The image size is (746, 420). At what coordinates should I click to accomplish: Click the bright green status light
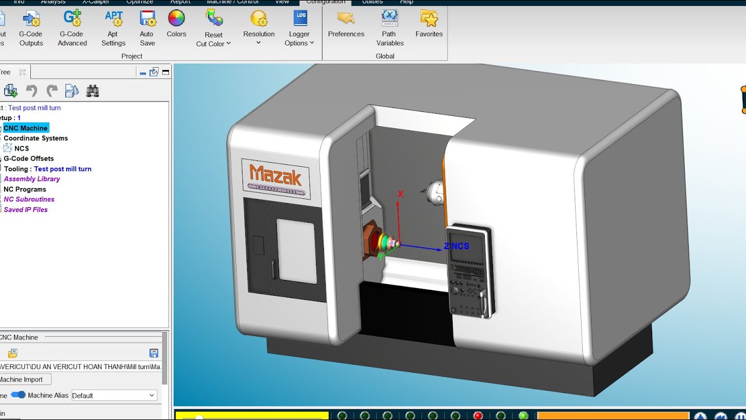523,416
